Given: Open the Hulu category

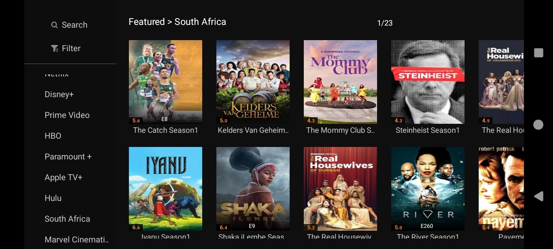Looking at the screenshot, I should 53,198.
